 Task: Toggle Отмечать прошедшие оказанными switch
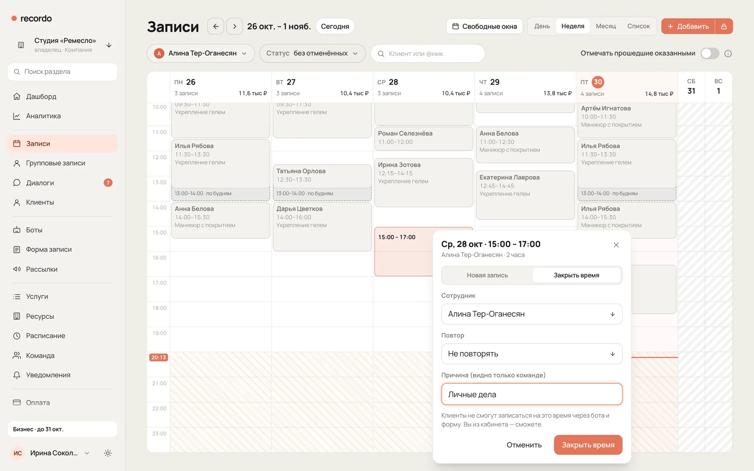pyautogui.click(x=710, y=54)
